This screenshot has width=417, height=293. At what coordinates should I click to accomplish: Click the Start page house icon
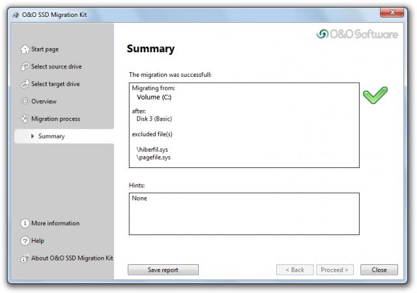[x=25, y=49]
